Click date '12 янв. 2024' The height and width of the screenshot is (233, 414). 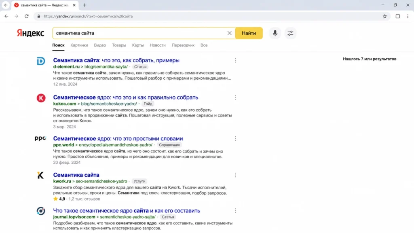65,84
